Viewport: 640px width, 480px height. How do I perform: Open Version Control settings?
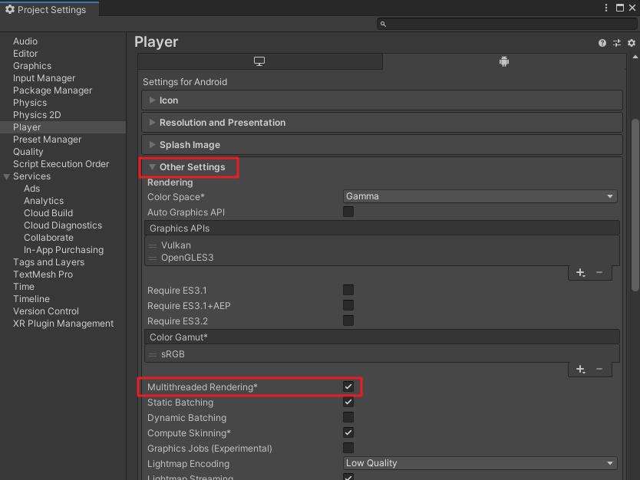46,311
